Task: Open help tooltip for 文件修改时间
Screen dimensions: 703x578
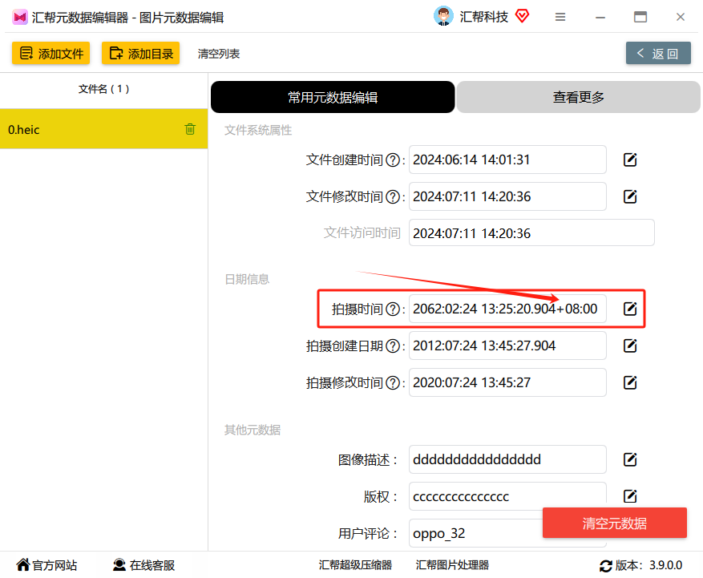Action: (393, 197)
